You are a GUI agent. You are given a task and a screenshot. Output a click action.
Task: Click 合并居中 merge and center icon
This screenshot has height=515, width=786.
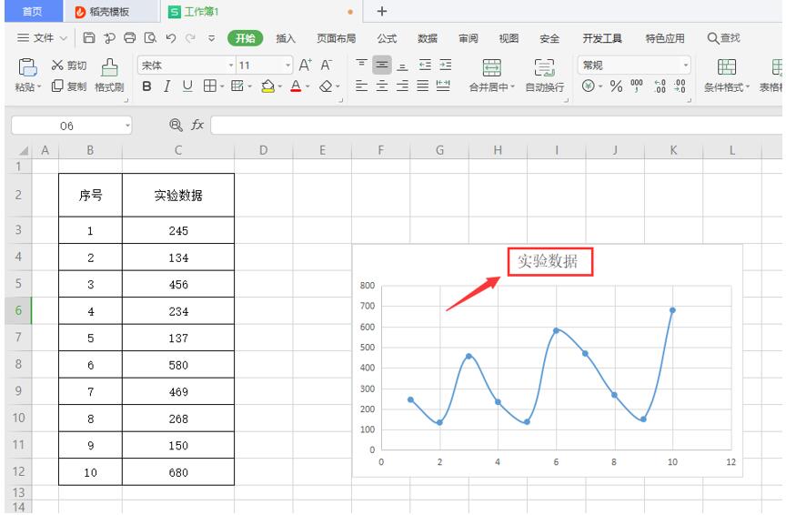click(x=492, y=67)
